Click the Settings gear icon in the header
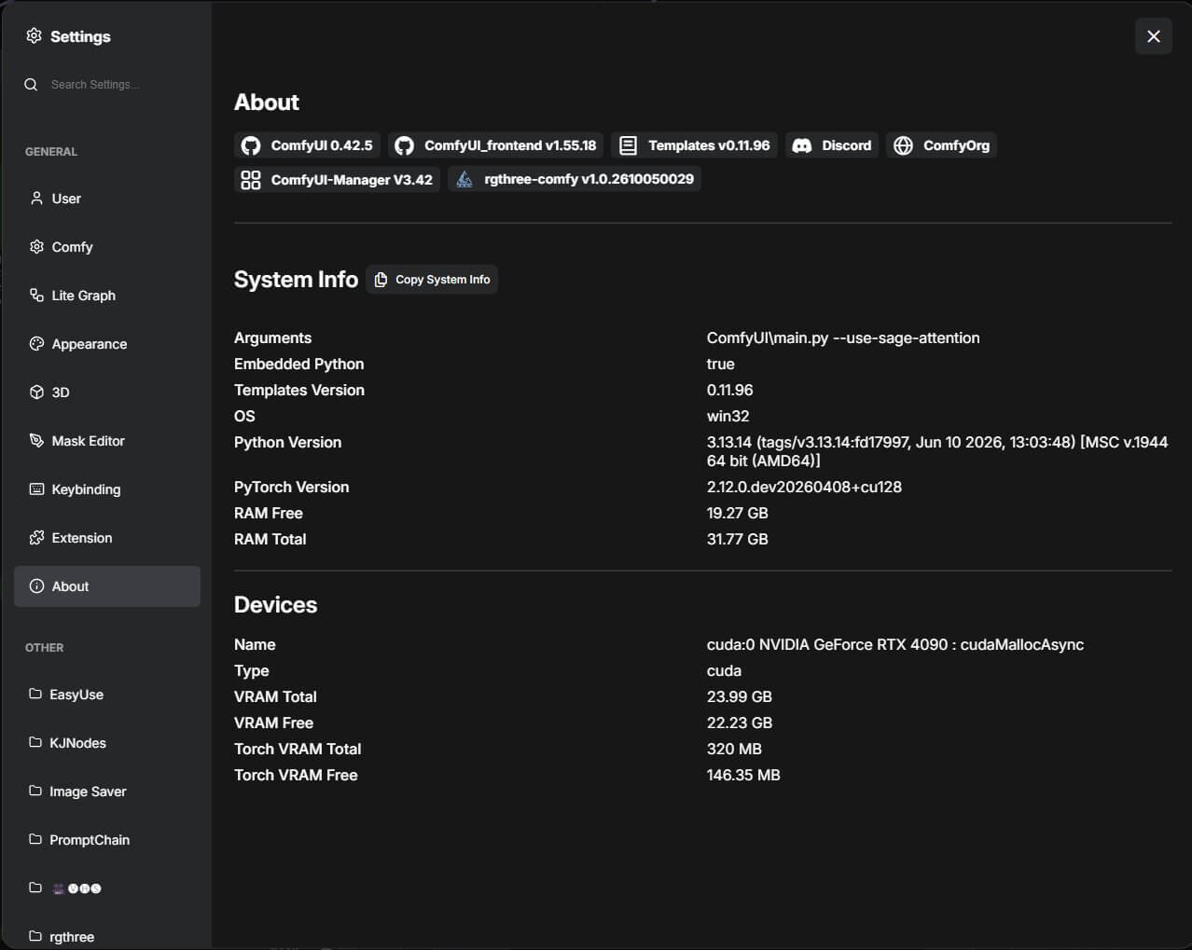 click(x=34, y=35)
